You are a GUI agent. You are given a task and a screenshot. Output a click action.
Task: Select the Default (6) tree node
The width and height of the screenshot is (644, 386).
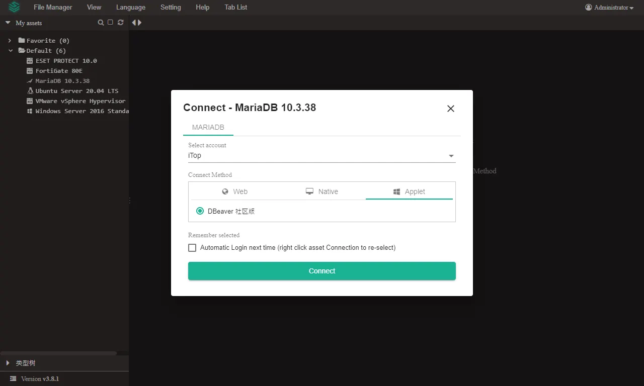point(46,51)
